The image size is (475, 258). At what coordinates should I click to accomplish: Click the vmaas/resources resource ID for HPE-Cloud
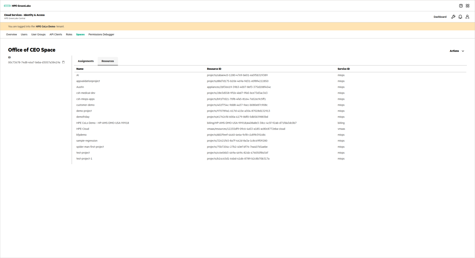point(246,129)
